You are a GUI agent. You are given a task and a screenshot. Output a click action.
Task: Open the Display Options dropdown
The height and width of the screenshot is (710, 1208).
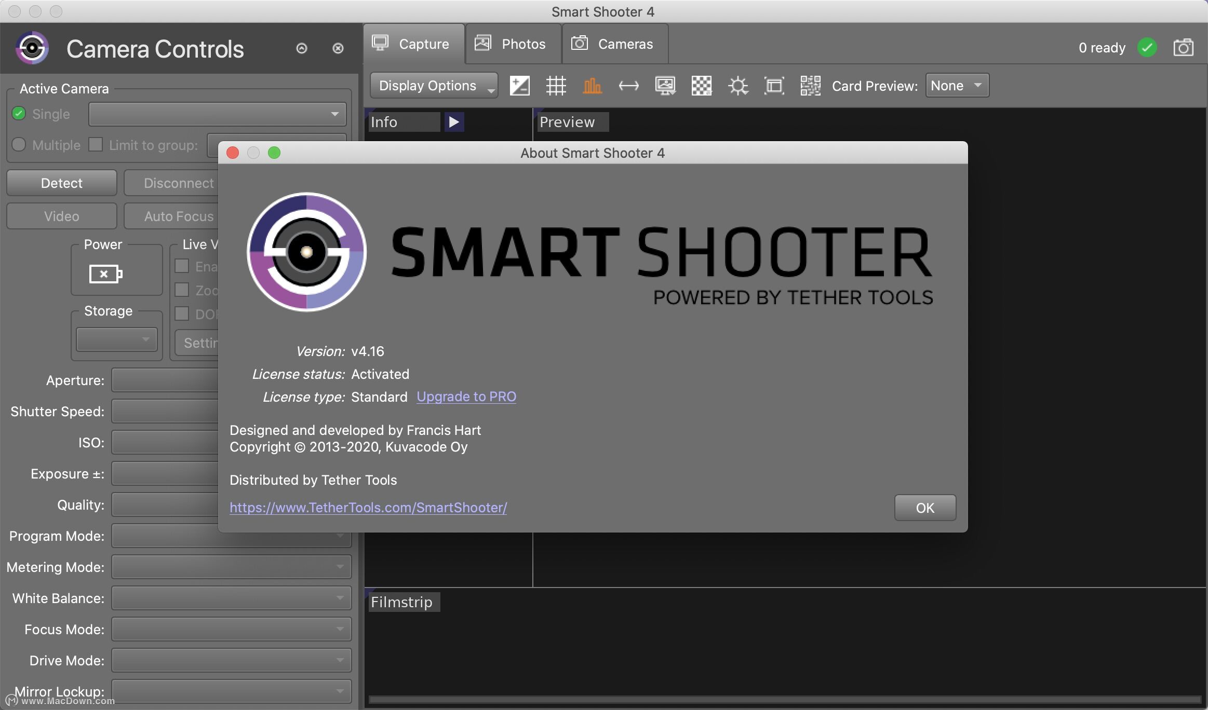pos(434,86)
